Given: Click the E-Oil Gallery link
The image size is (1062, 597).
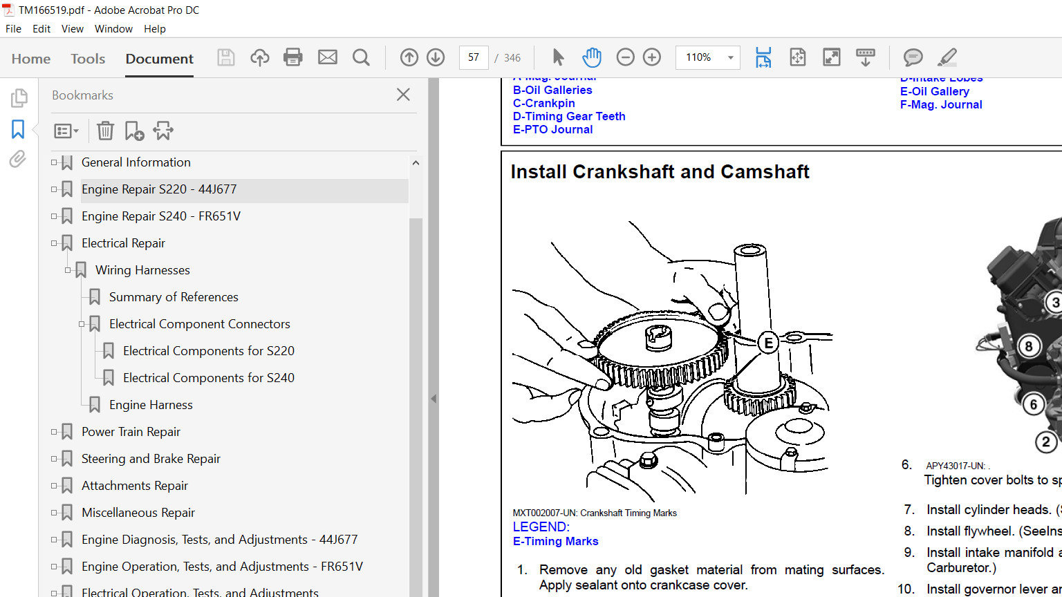Looking at the screenshot, I should click(935, 91).
